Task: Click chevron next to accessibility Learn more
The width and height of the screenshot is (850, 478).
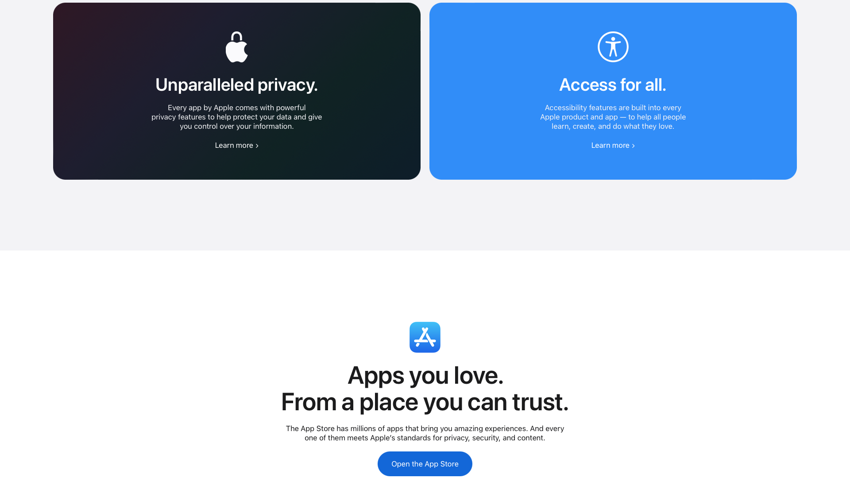Action: pyautogui.click(x=634, y=146)
